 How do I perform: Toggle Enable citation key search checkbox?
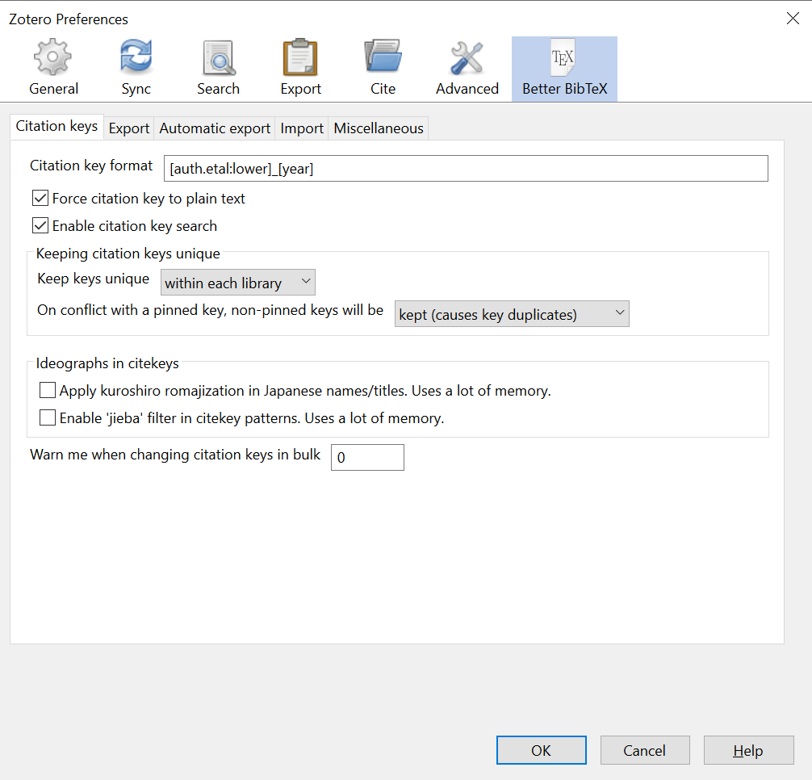click(40, 226)
